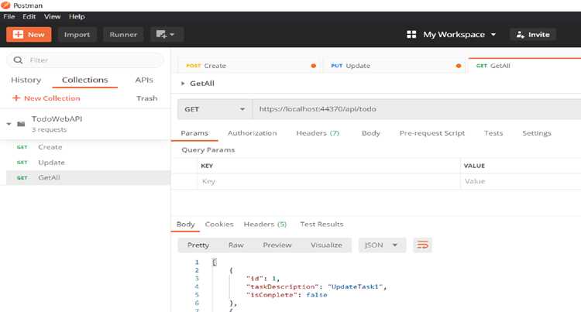Open the View menu
The width and height of the screenshot is (581, 312).
[52, 17]
